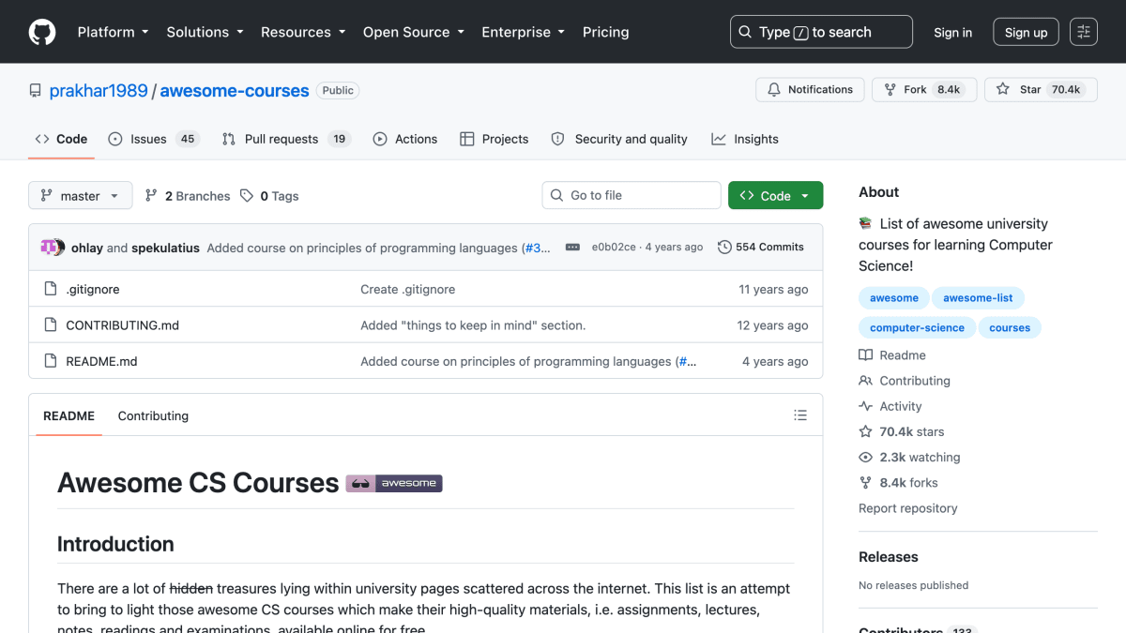The image size is (1126, 633).
Task: Open the 'Create .gitignore' commit message
Action: tap(408, 289)
